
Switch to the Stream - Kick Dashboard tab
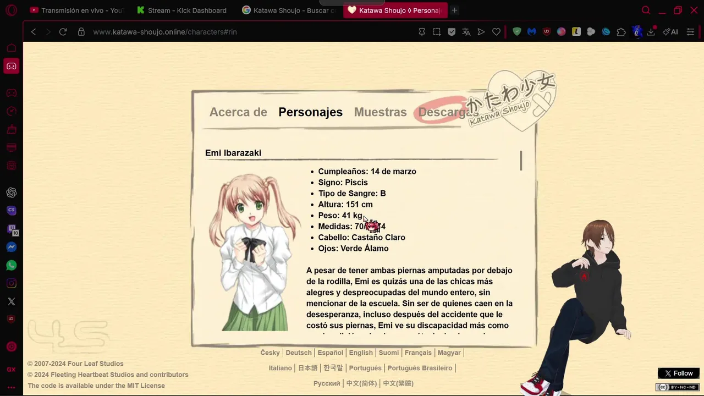[182, 10]
